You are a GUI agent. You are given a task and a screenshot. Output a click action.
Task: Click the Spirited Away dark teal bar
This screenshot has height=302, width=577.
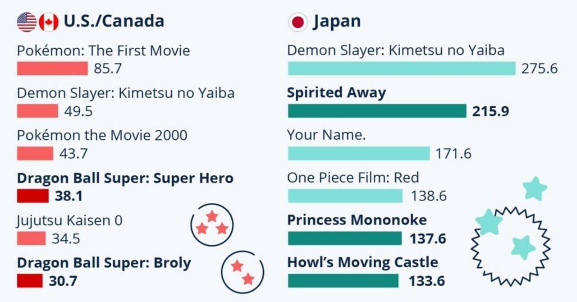coord(377,111)
